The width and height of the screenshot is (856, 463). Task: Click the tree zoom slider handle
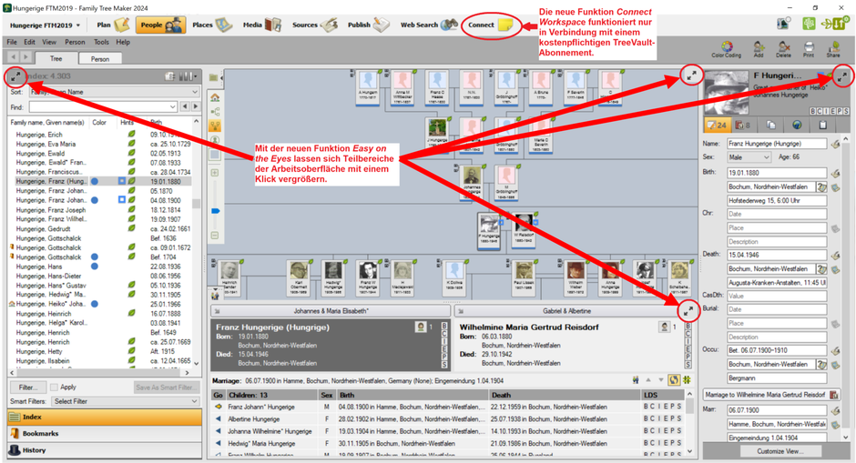click(x=215, y=211)
